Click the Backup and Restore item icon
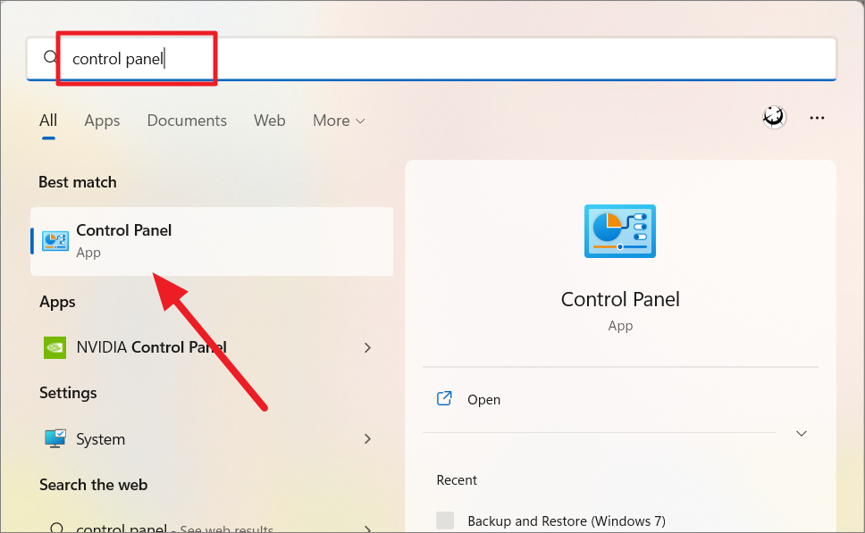Screen dimensions: 865x533 [x=445, y=521]
